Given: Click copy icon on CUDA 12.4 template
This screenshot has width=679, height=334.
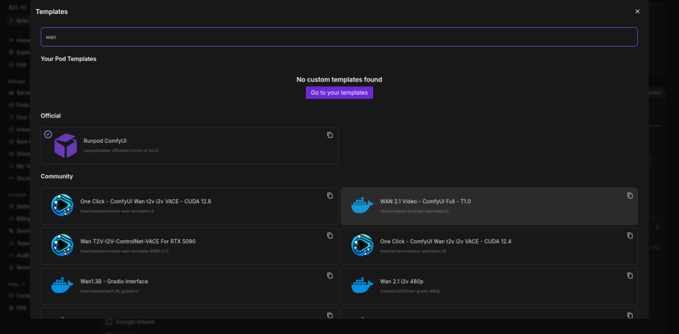Looking at the screenshot, I should (630, 236).
